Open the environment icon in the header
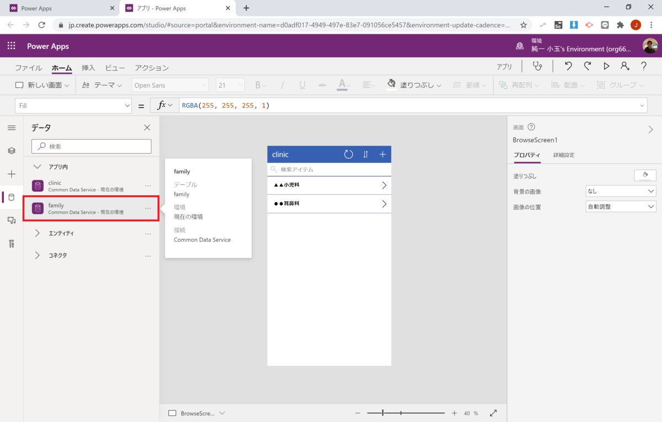This screenshot has height=422, width=662. [x=520, y=46]
